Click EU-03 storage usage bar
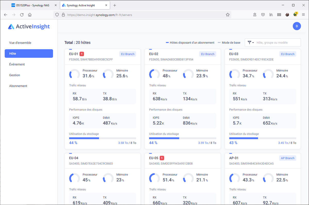 tap(263, 138)
